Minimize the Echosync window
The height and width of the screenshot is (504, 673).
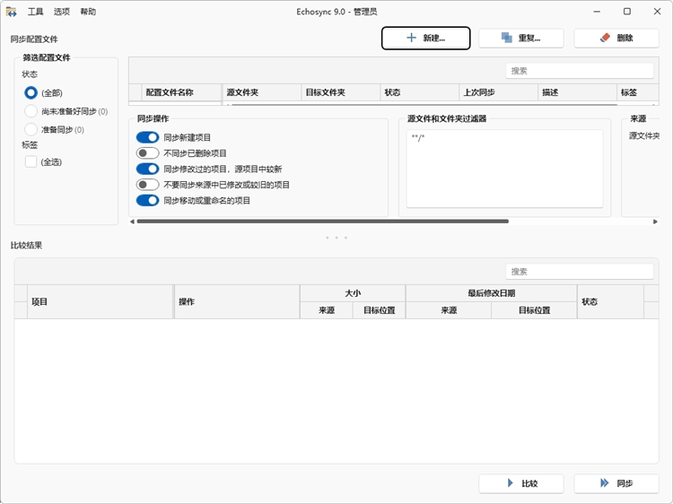(597, 12)
